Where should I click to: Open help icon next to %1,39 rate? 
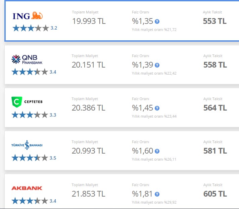157,65
